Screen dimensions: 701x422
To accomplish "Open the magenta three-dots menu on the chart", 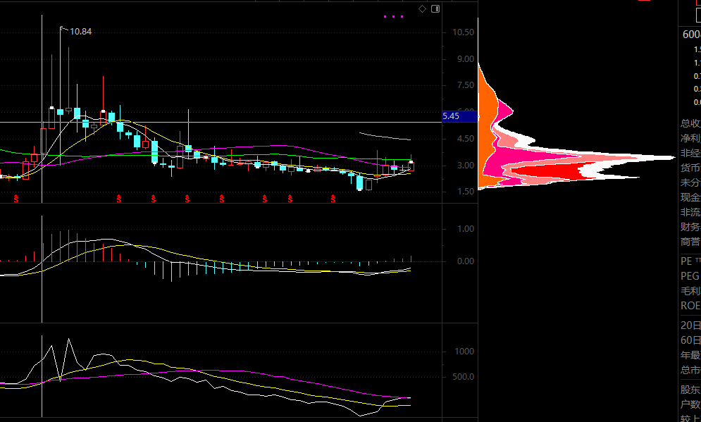I will pyautogui.click(x=393, y=16).
